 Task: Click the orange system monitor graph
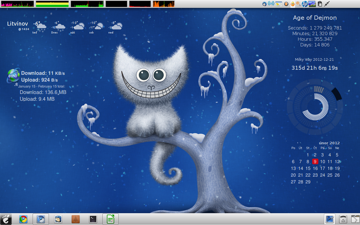coord(164,4)
